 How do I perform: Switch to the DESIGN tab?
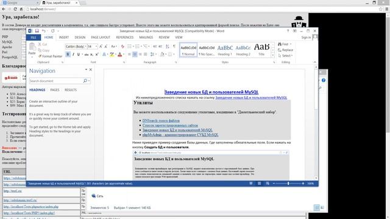tap(80, 38)
